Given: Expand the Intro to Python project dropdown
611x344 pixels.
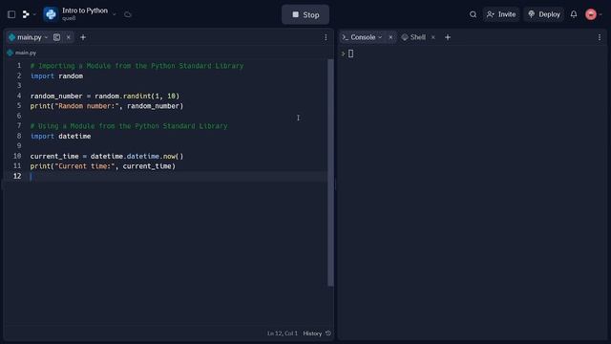Looking at the screenshot, I should pos(115,14).
